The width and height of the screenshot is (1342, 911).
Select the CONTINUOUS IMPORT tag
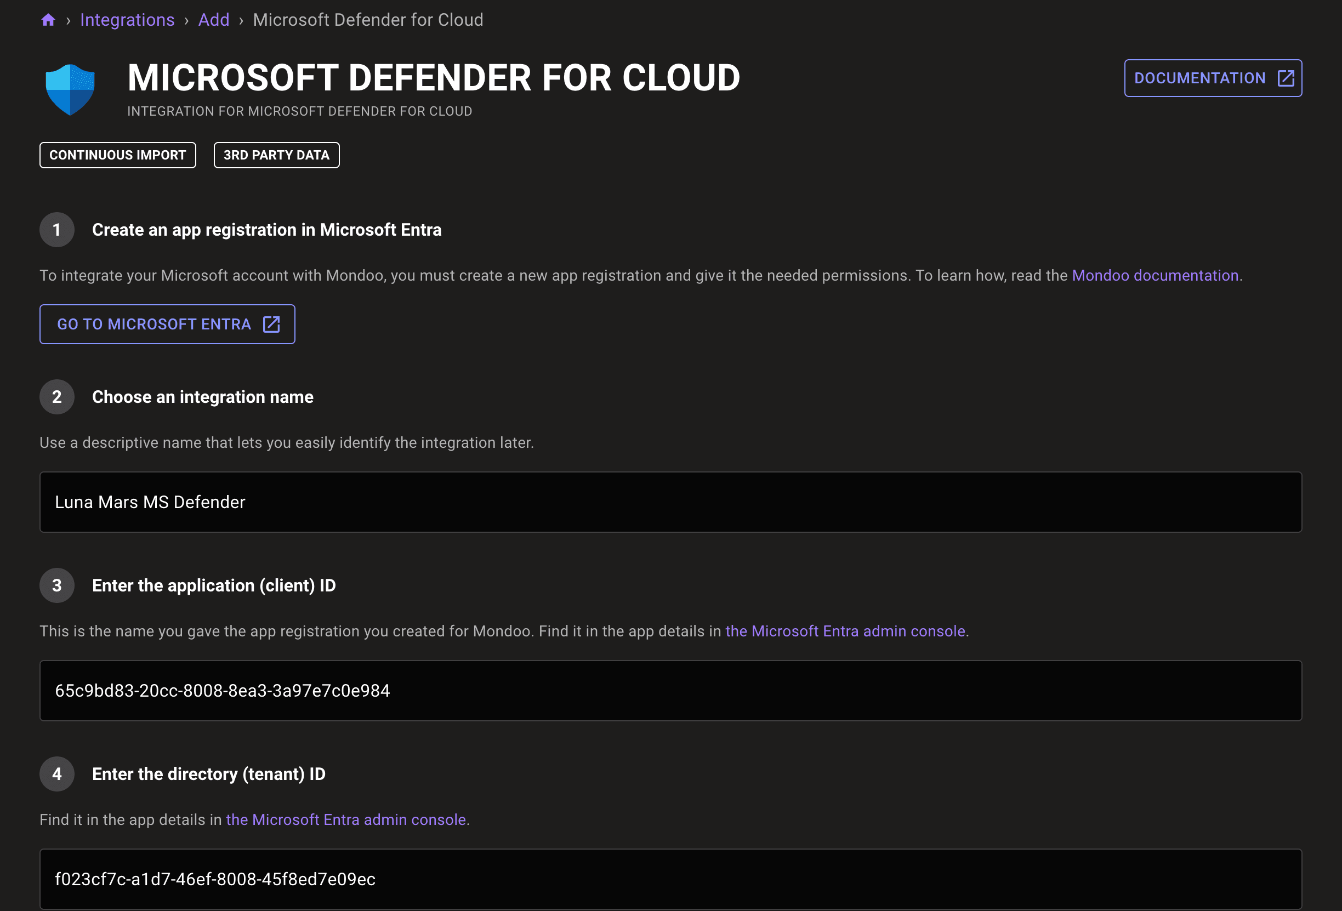(x=117, y=155)
